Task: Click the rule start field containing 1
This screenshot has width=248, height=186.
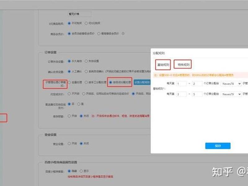Action: (181, 84)
